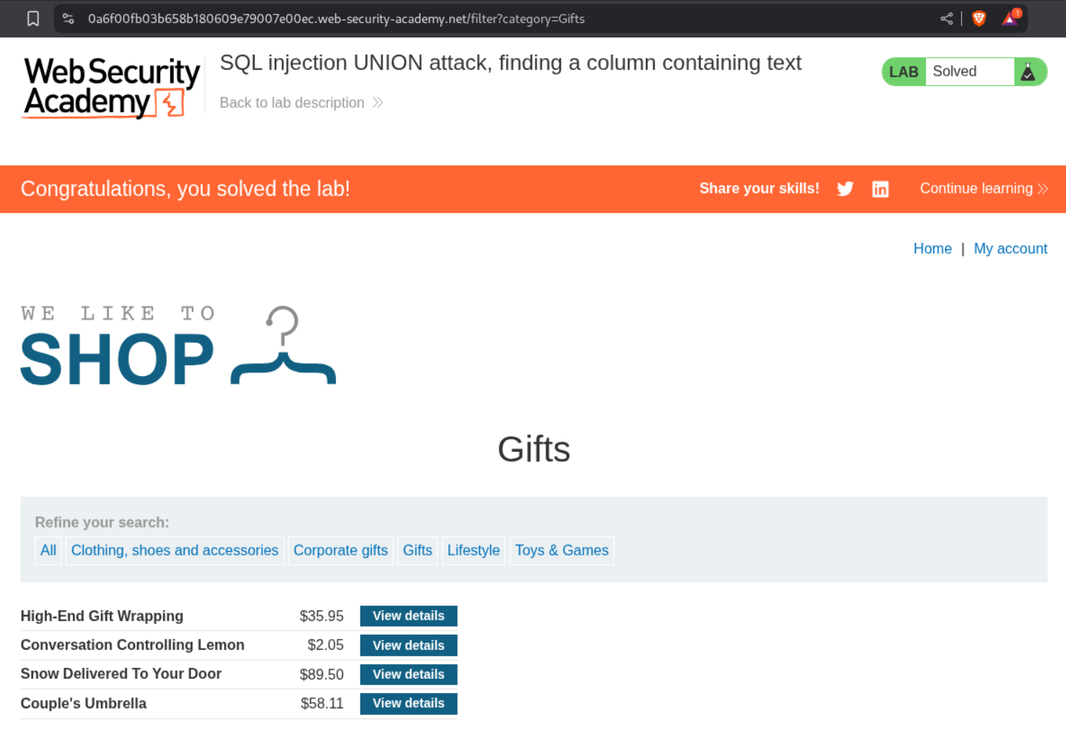Viewport: 1066px width, 732px height.
Task: Select Clothing, shoes and accessories filter
Action: pos(174,550)
